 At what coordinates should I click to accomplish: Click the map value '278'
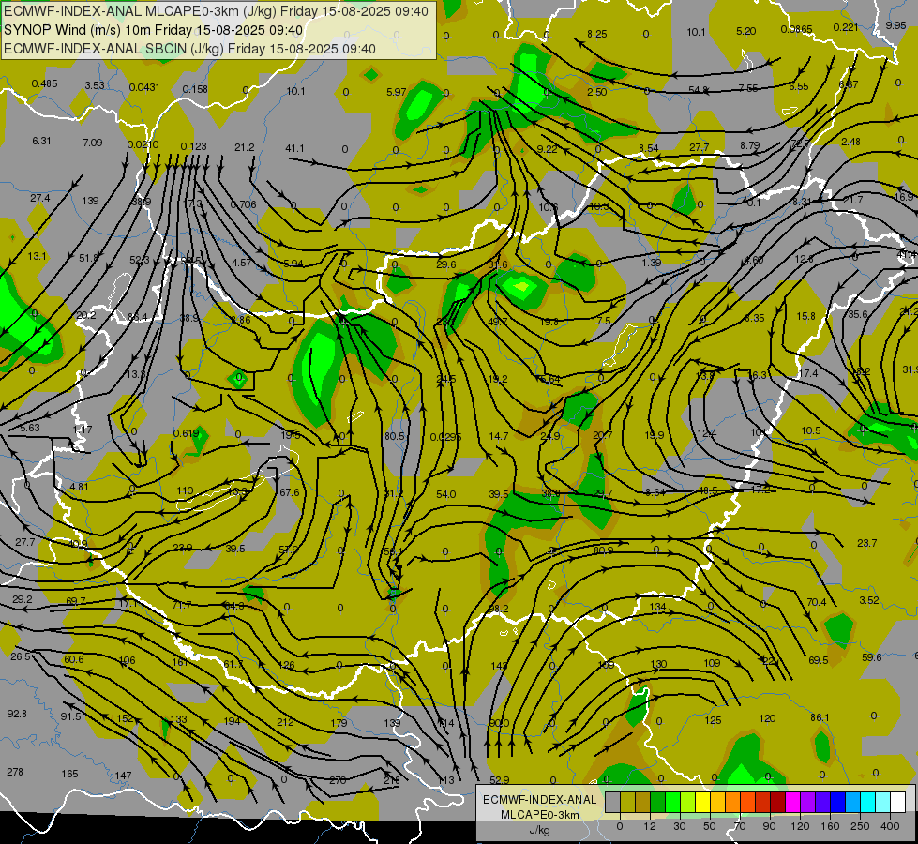pos(15,772)
